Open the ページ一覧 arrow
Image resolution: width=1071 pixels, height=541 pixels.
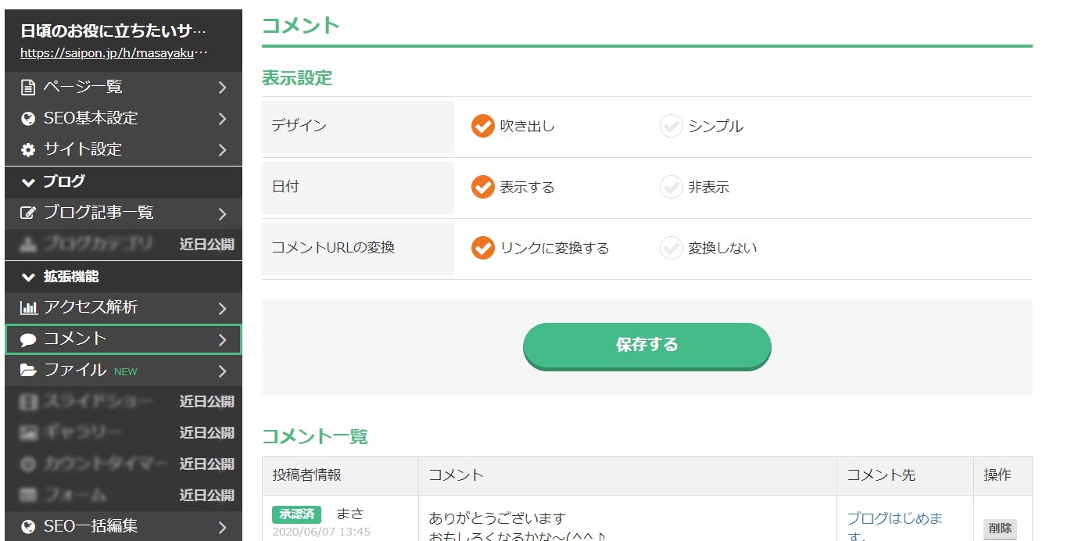[222, 88]
